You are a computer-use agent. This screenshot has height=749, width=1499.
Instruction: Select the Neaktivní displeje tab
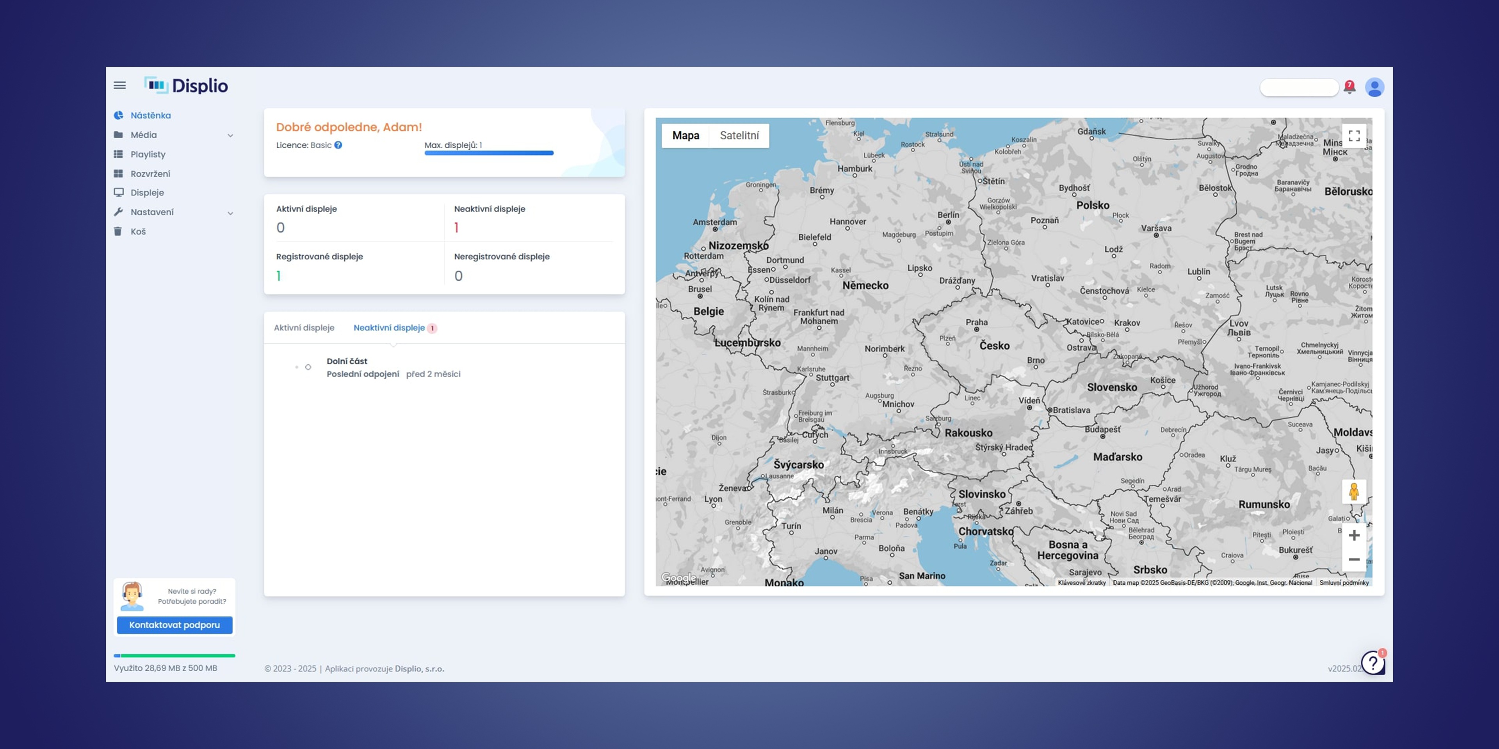(389, 328)
